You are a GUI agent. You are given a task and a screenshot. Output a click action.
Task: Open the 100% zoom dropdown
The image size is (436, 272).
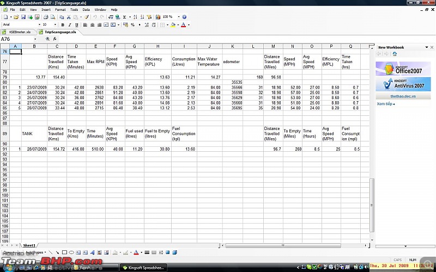click(x=179, y=17)
